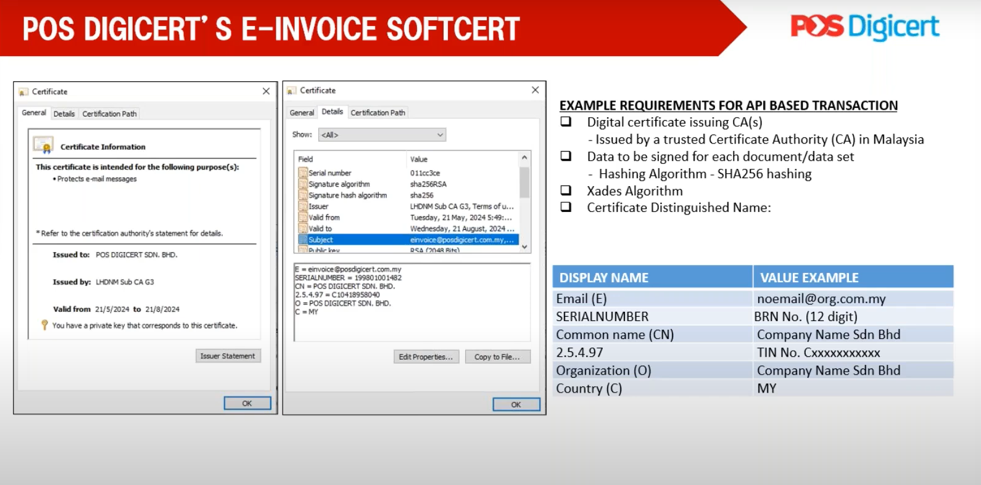
Task: Select Details tab in right Certificate window
Action: click(x=333, y=112)
